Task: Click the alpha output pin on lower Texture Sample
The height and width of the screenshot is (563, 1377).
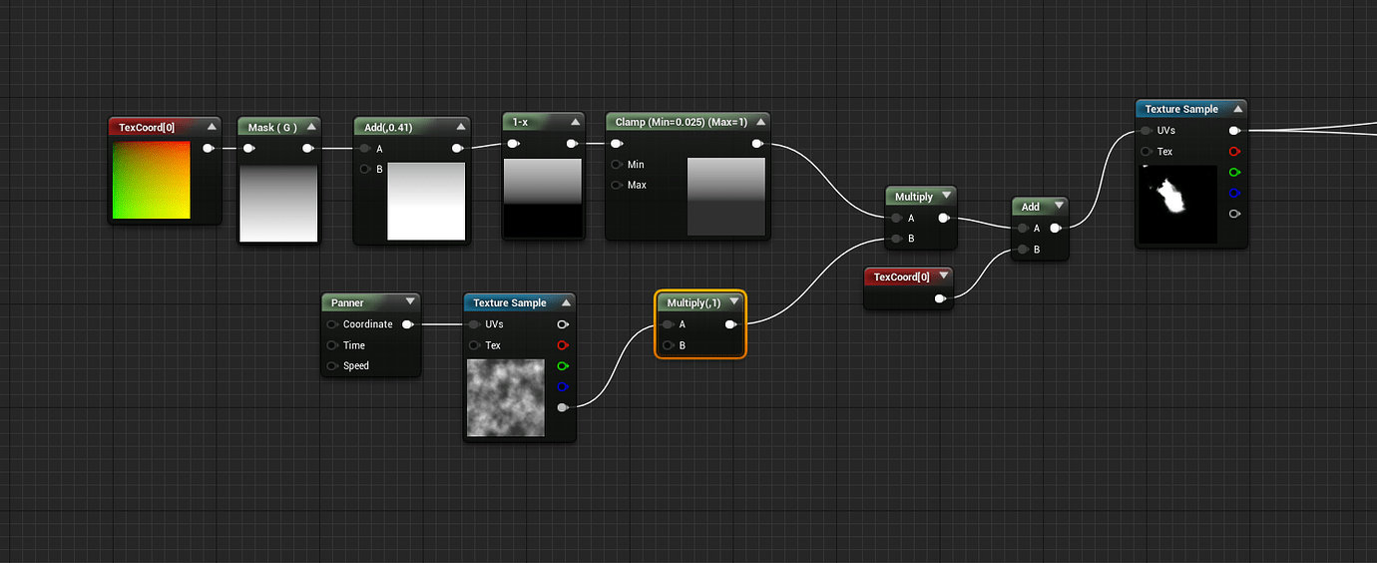Action: point(564,407)
